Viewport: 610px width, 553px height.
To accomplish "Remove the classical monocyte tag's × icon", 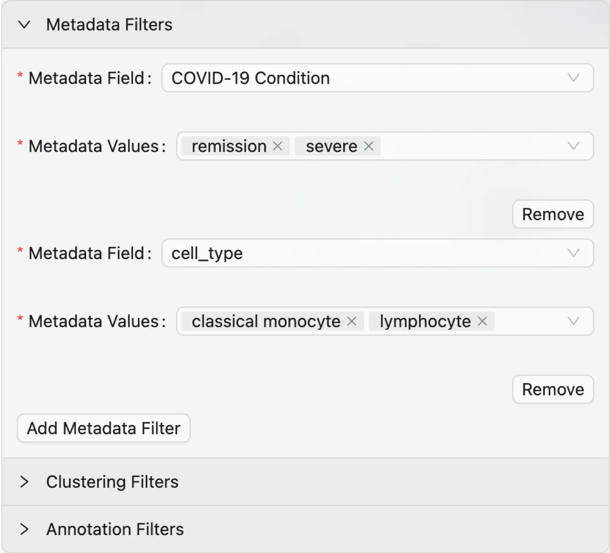I will (x=352, y=321).
